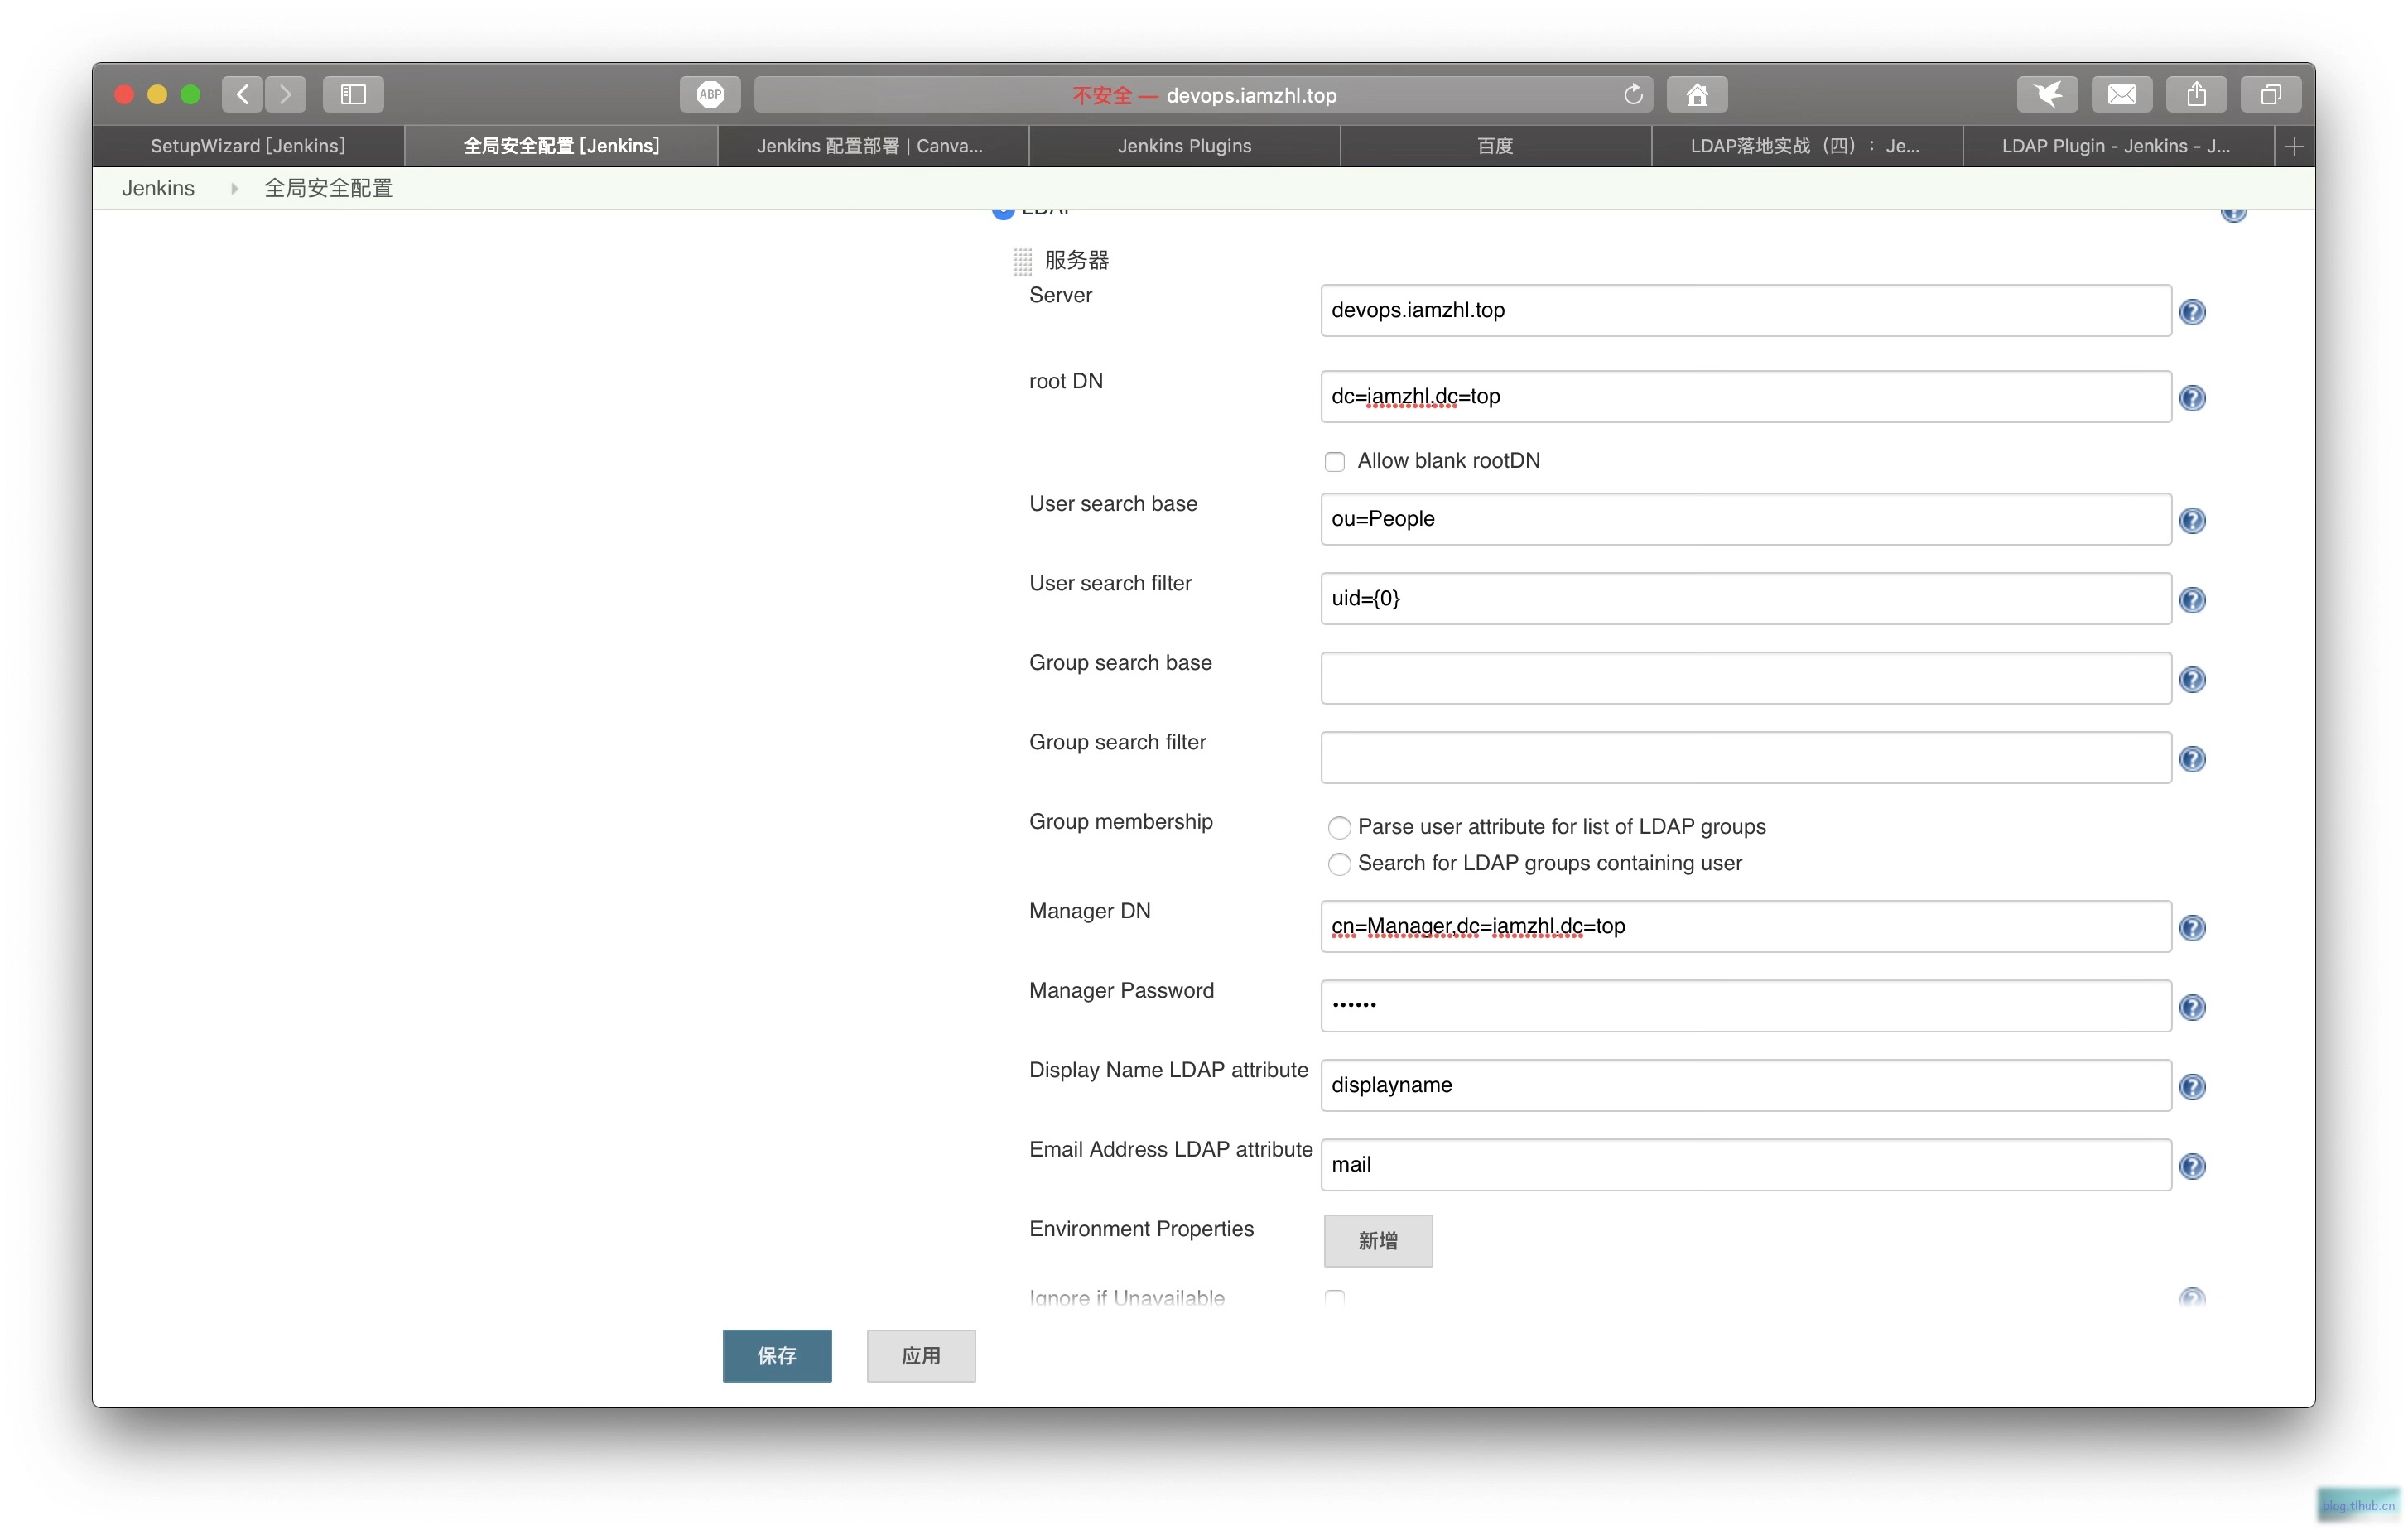Show help for User search filter
2408x1530 pixels.
[2191, 600]
